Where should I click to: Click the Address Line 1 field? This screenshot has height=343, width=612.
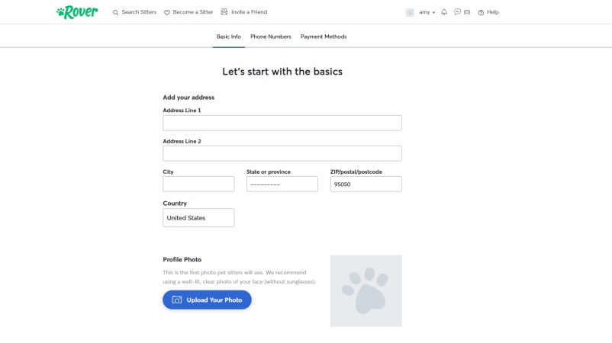point(282,123)
